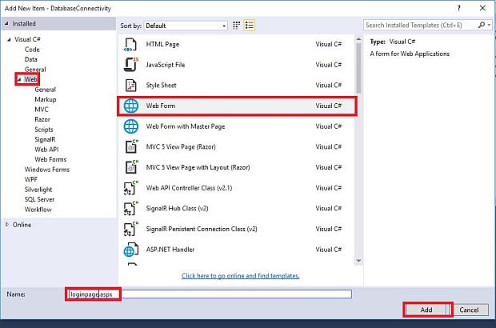Expand the Online section

[x=7, y=225]
